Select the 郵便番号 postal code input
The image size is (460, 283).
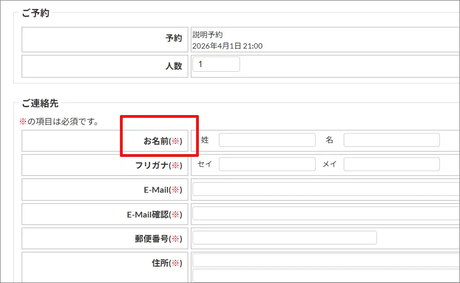click(x=284, y=238)
